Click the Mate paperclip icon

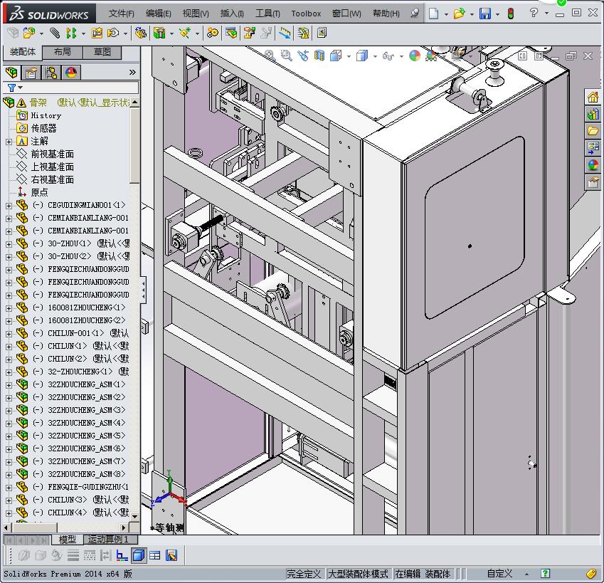[55, 33]
